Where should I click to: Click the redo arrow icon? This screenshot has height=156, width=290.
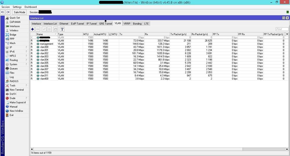[8, 12]
